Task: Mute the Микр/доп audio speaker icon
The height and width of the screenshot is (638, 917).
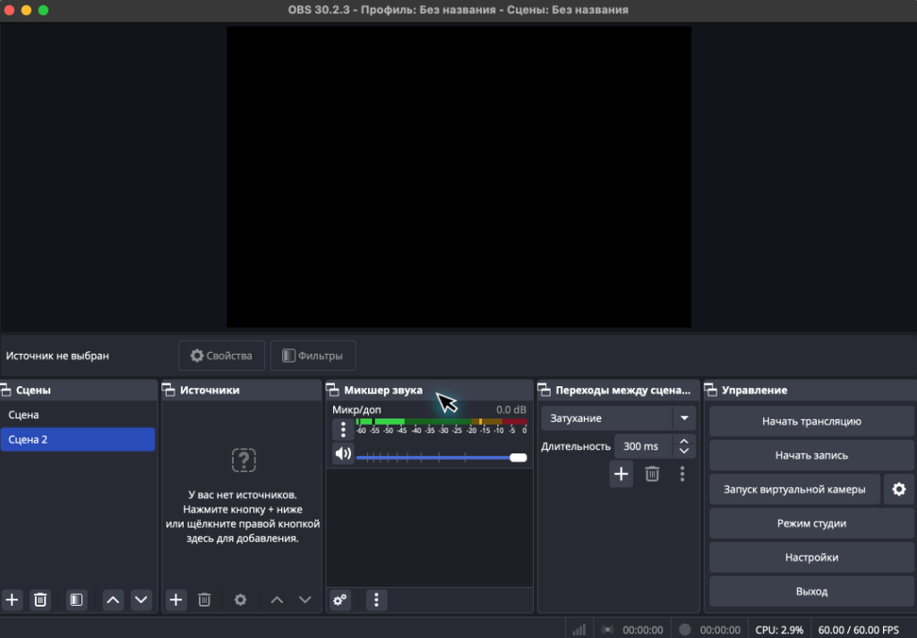Action: 343,453
